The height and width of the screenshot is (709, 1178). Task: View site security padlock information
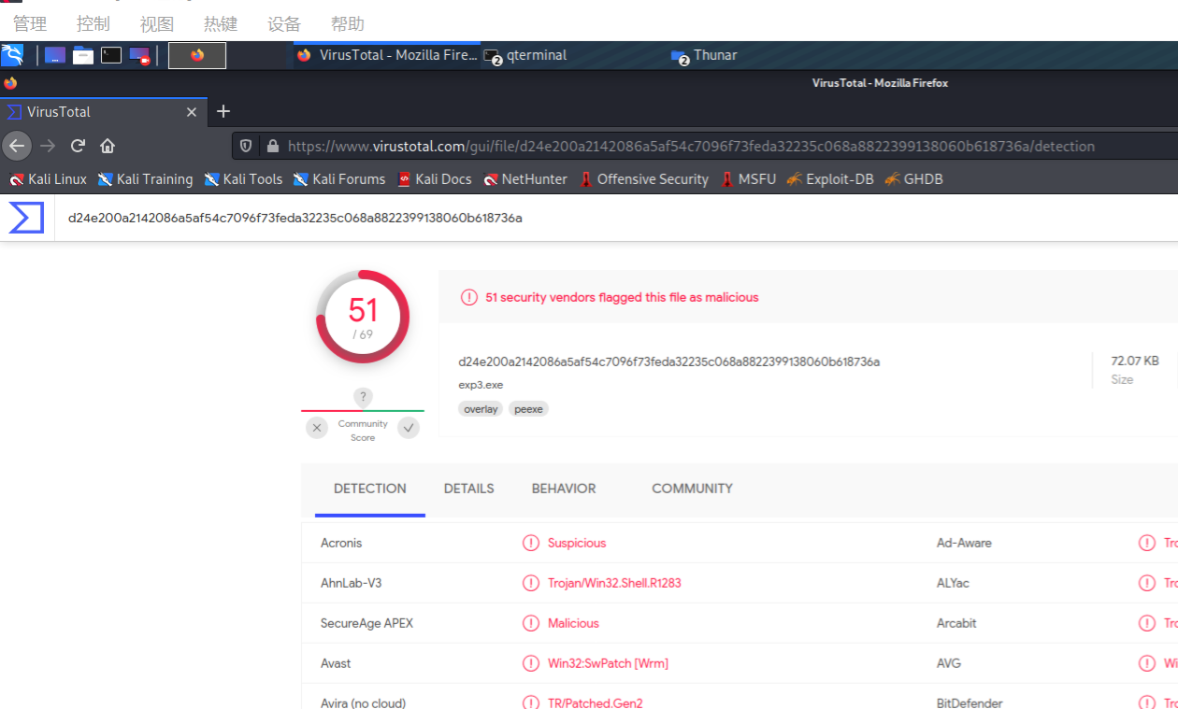point(273,146)
